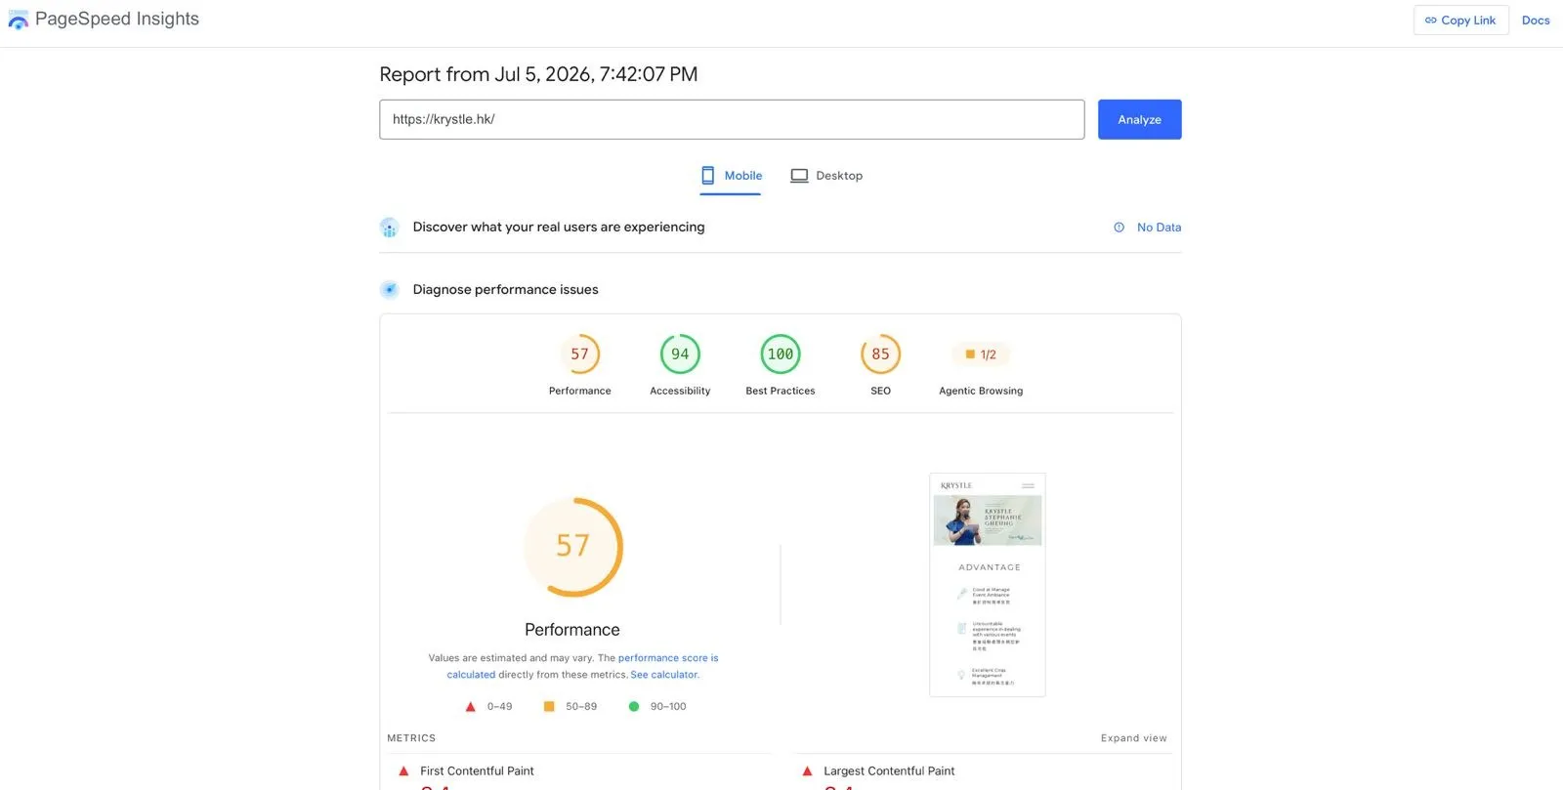The image size is (1563, 790).
Task: Click the Diagnose performance issues heading
Action: click(x=505, y=290)
